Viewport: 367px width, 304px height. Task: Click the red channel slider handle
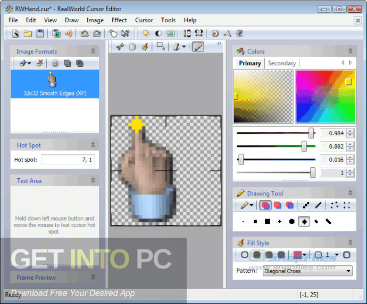coord(311,133)
